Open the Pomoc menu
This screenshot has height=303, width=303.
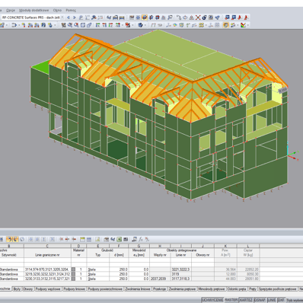[71, 11]
